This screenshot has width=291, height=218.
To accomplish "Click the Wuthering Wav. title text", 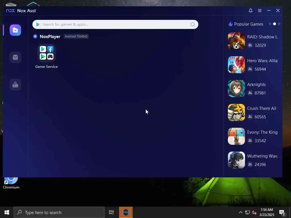I will coord(263,156).
